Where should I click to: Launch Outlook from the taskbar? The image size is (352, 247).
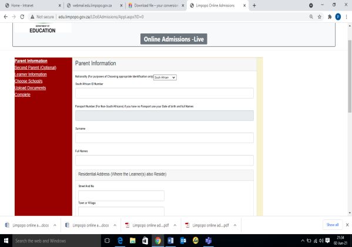click(x=183, y=241)
